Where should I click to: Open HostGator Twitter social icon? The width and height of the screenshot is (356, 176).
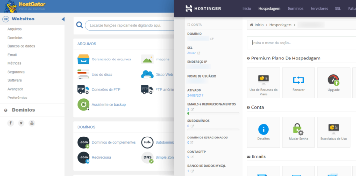pos(22,123)
